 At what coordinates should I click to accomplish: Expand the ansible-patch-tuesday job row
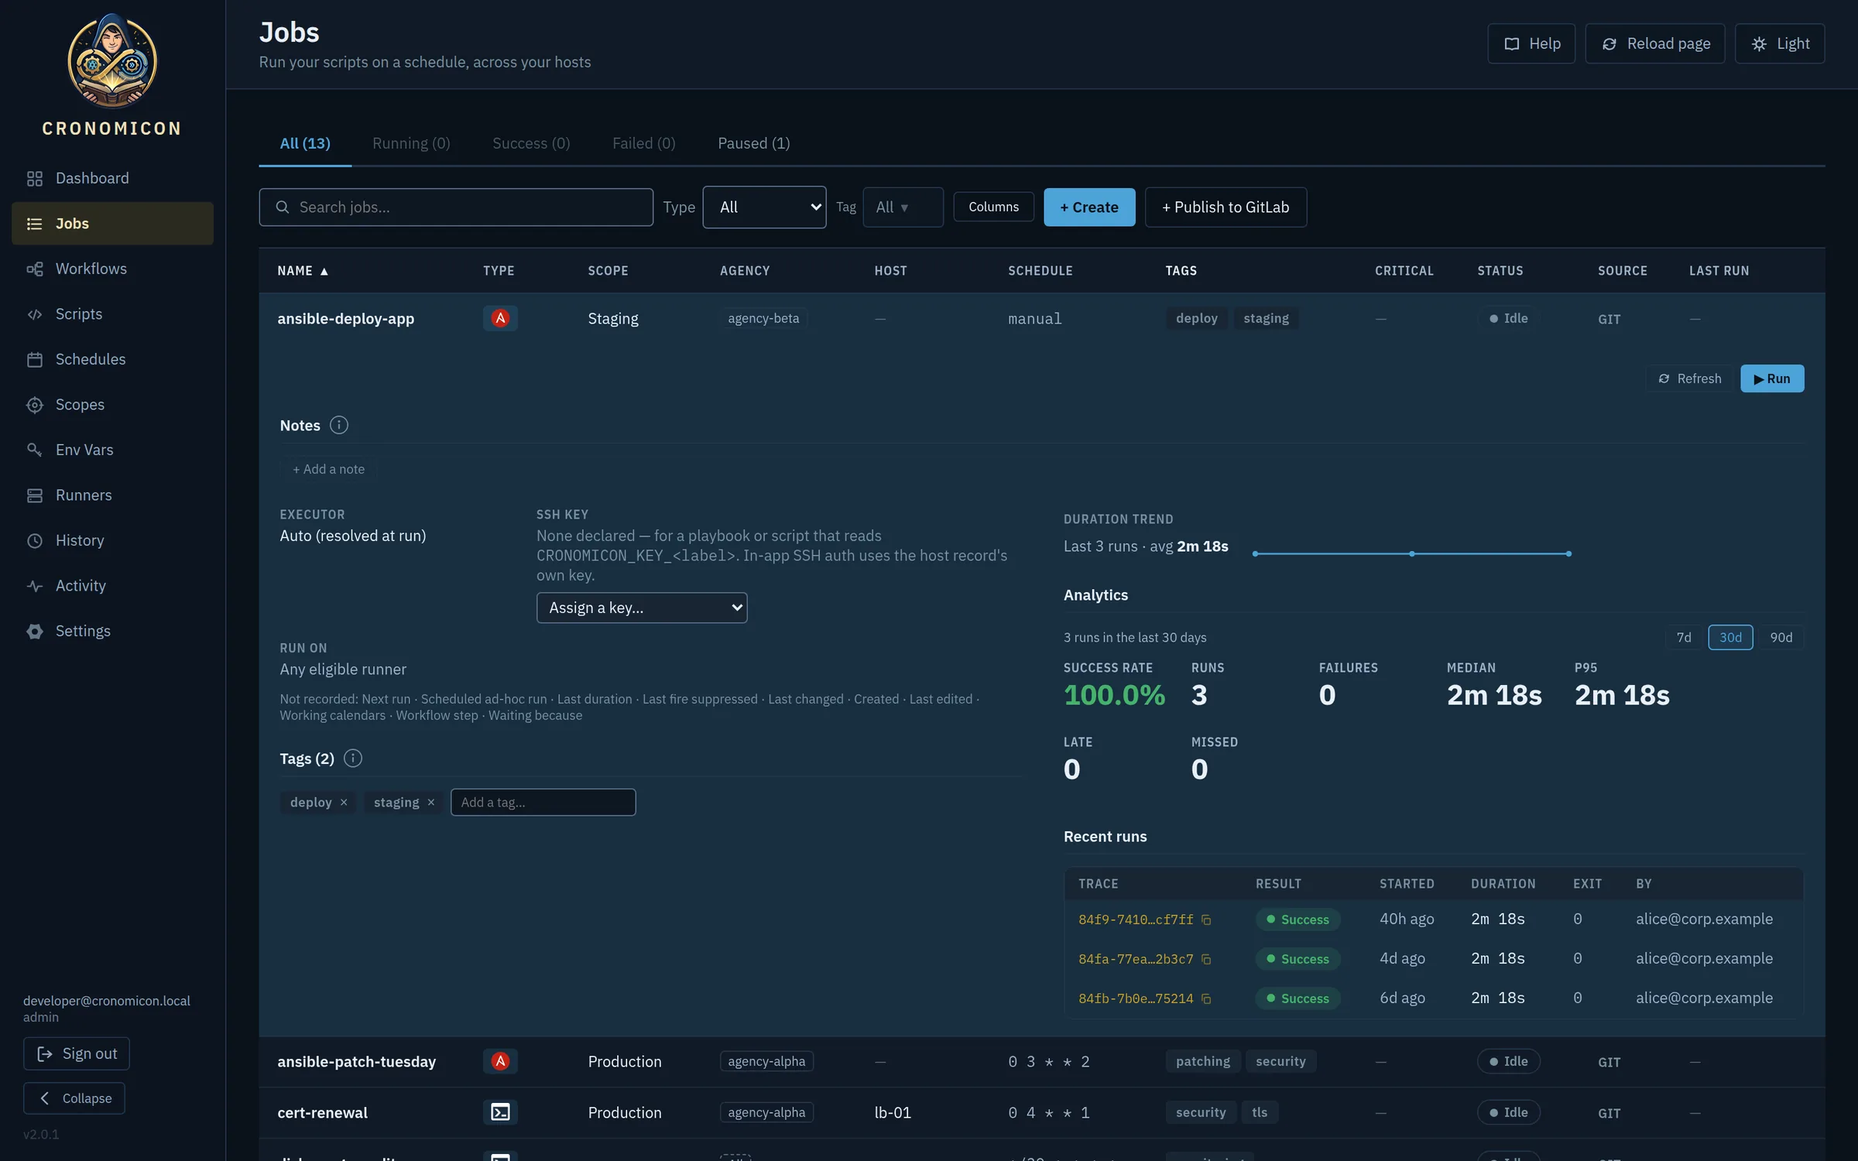(1041, 1061)
